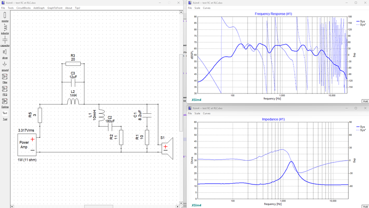This screenshot has width=369, height=208.
Task: Open Curves menu in Frequency Response window
Action: [207, 8]
